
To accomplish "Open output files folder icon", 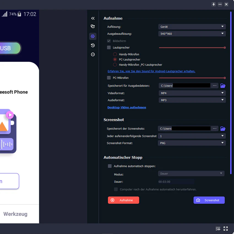I will pyautogui.click(x=223, y=86).
